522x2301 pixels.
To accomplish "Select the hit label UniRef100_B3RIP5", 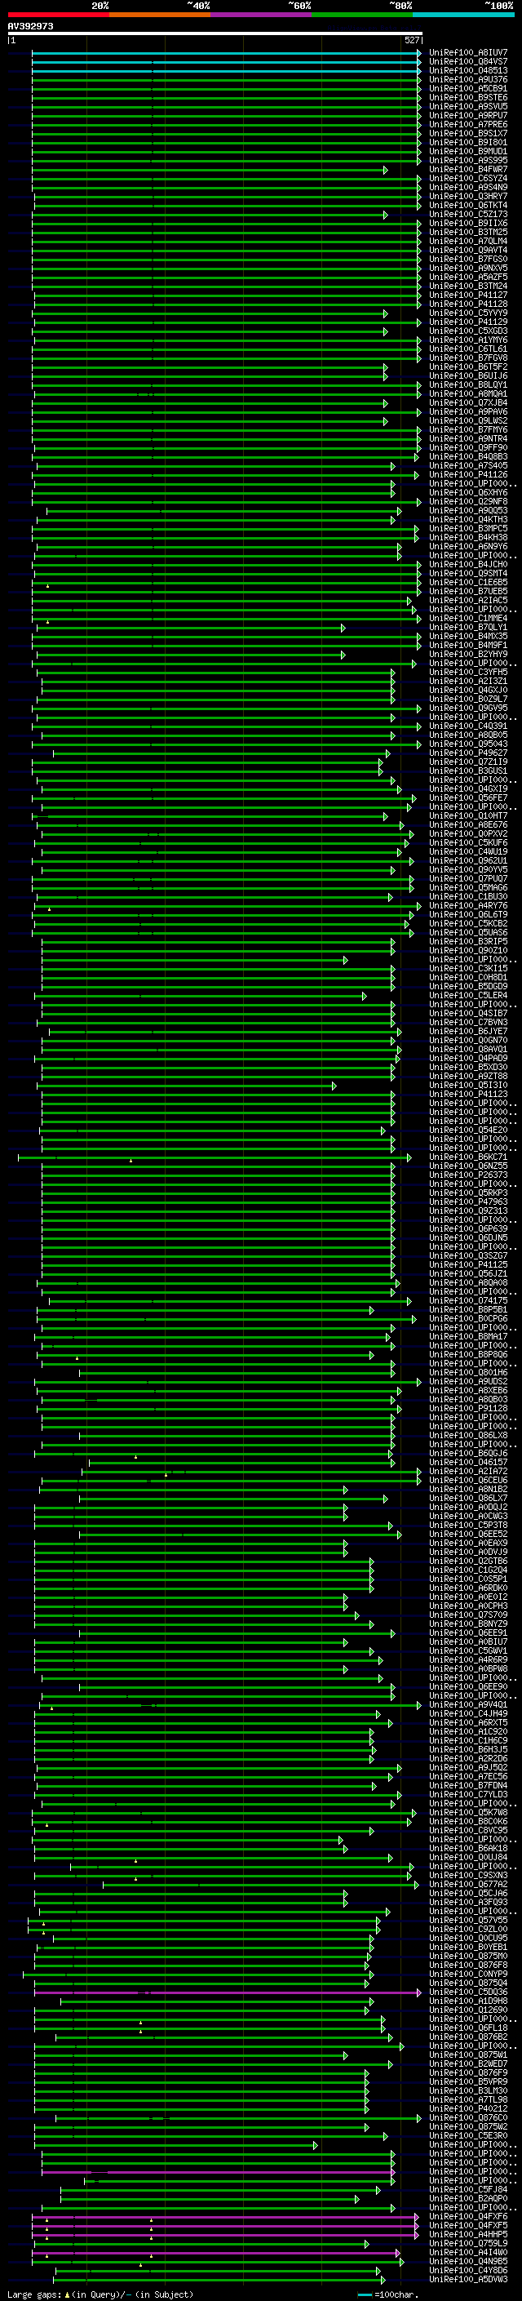I will pyautogui.click(x=467, y=941).
